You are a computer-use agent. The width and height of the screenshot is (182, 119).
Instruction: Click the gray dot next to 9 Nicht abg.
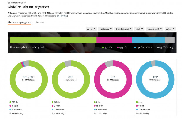[53, 113]
